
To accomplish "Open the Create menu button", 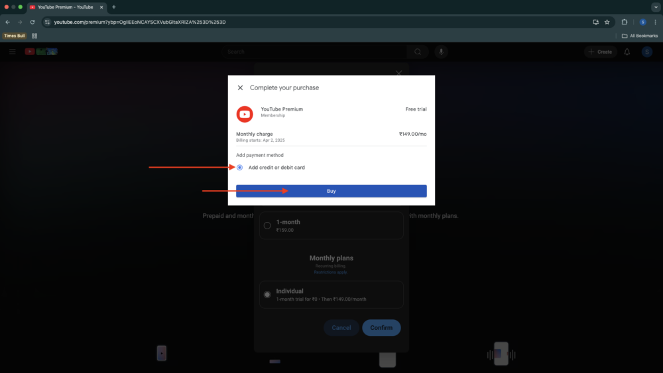I will pyautogui.click(x=601, y=52).
